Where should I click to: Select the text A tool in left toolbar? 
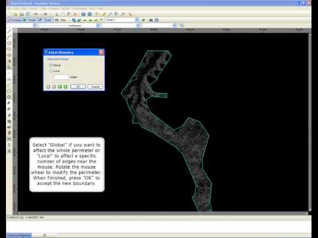click(9, 61)
